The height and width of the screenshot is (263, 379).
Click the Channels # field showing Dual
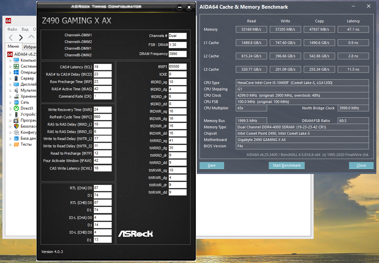click(178, 36)
